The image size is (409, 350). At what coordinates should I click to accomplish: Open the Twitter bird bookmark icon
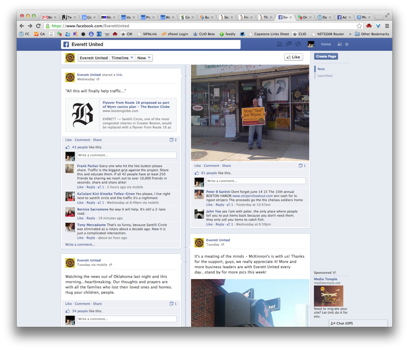(x=242, y=34)
